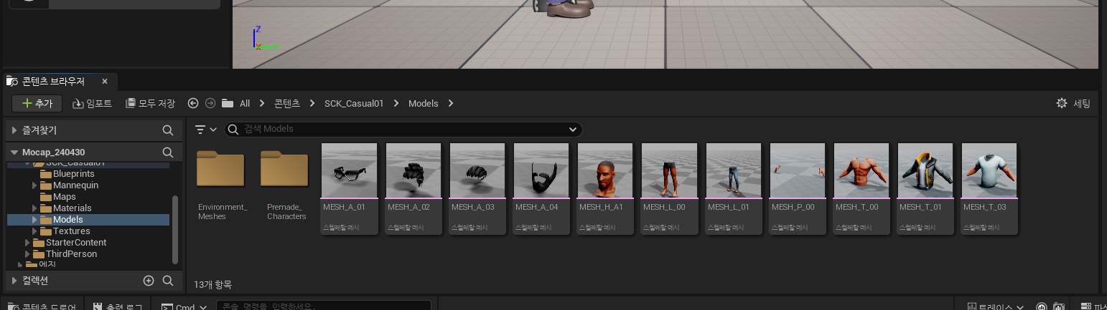1107x310 pixels.
Task: Click the trace snapshot icon
Action: (x=1059, y=306)
